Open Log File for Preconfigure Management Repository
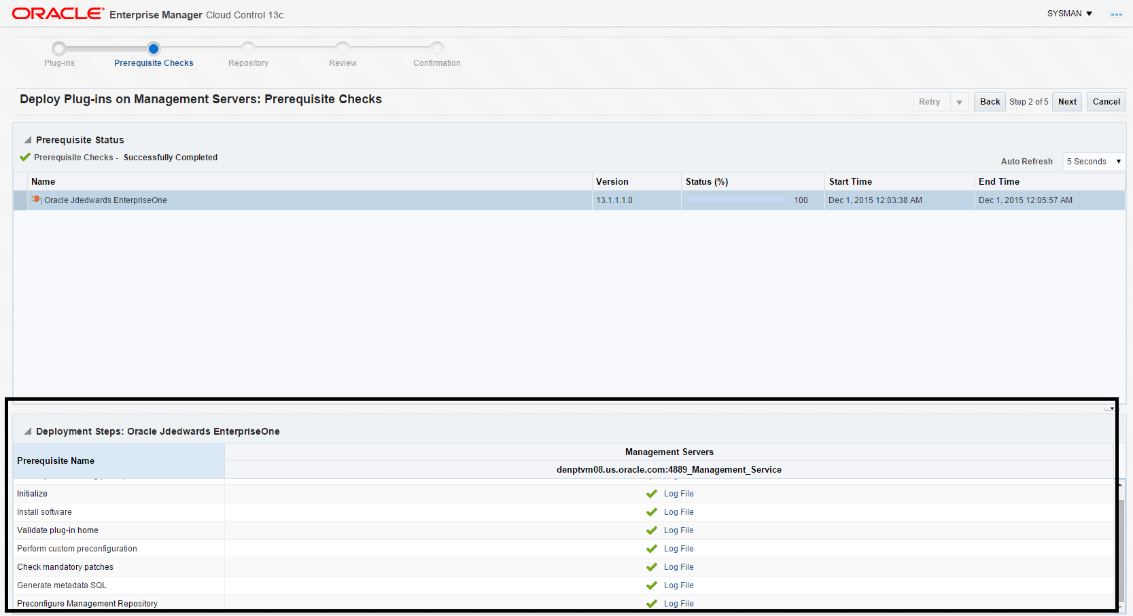The width and height of the screenshot is (1133, 616). coord(679,604)
